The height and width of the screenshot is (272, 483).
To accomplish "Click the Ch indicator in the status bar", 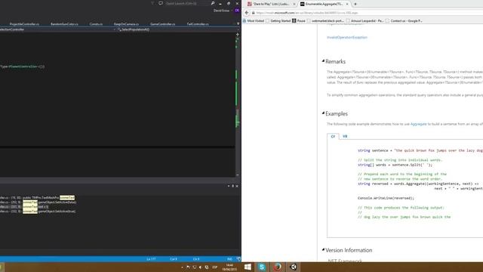I will coord(196,259).
